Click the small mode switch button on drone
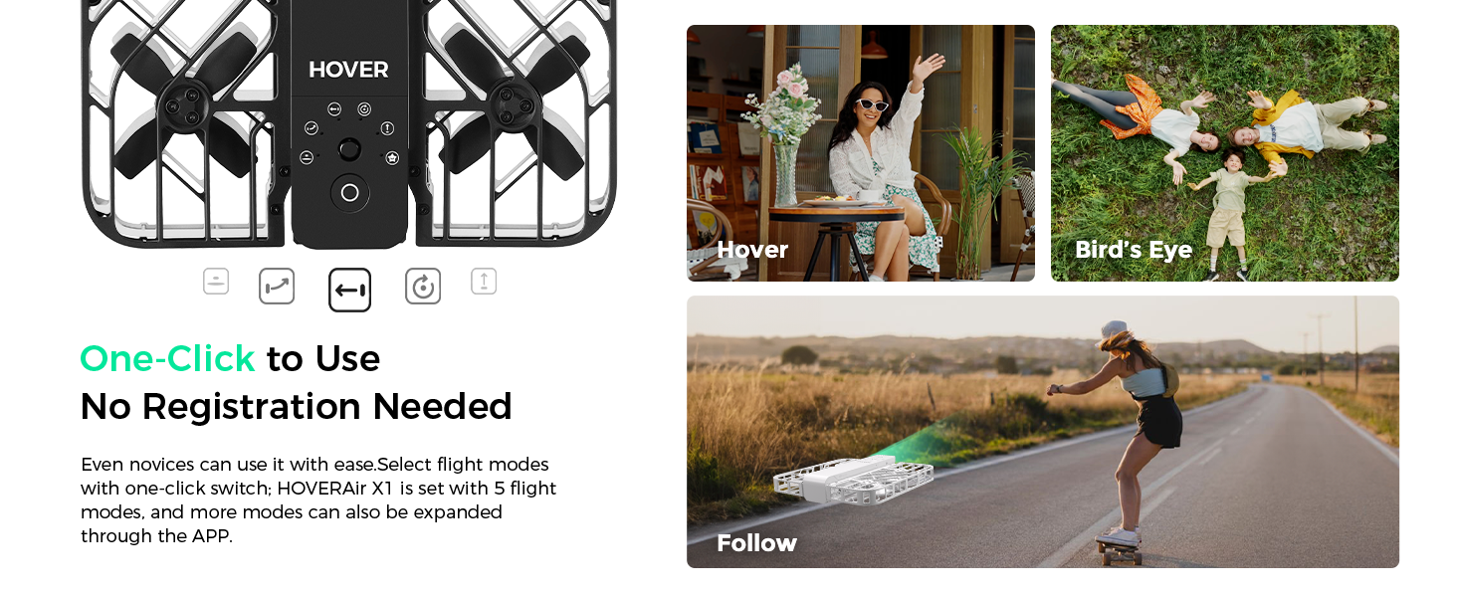 [x=349, y=149]
